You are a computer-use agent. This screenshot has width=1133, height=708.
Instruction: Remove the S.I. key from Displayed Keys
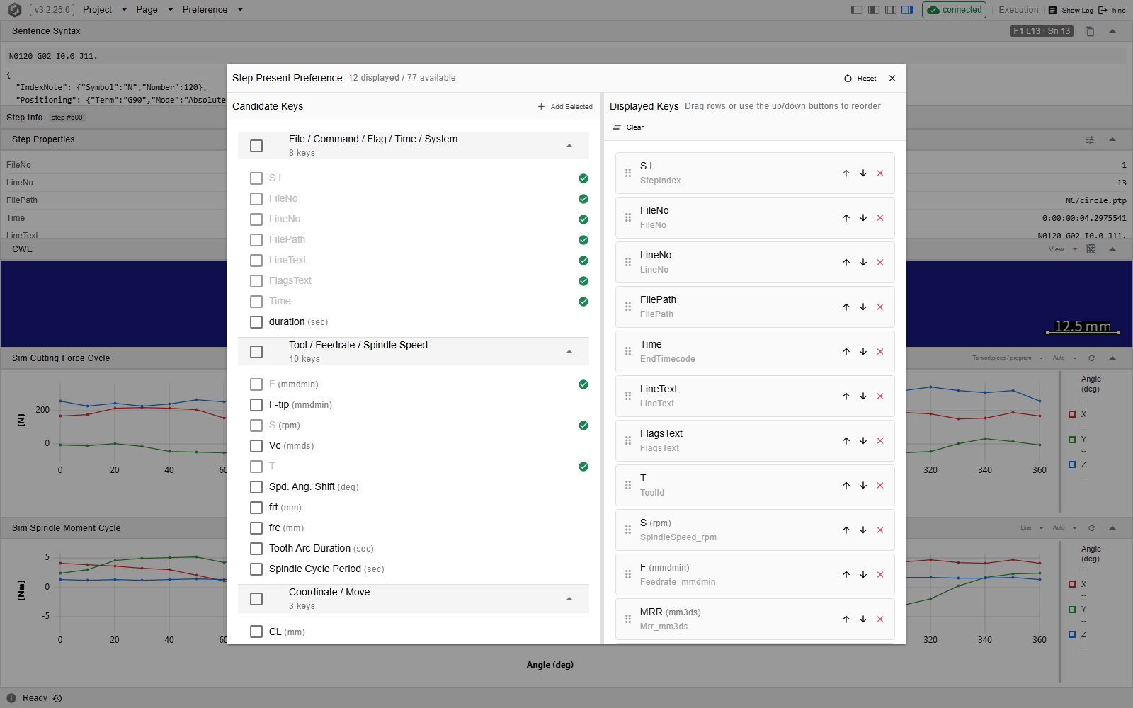click(x=880, y=173)
